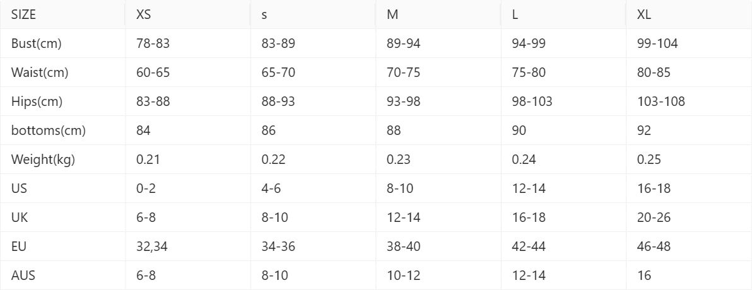Select the Bust(cm) row label
Viewport: 752px width, 290px height.
click(x=62, y=43)
